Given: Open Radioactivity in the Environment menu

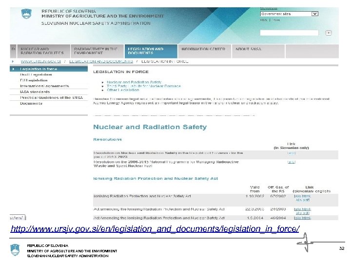Looking at the screenshot, I should (97, 51).
